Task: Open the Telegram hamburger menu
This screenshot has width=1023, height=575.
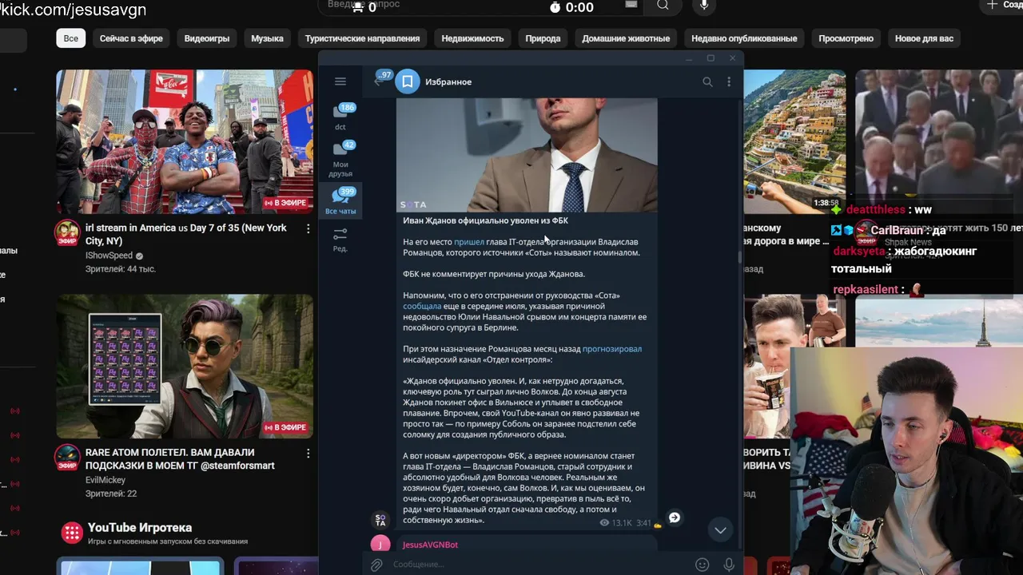Action: click(x=340, y=81)
